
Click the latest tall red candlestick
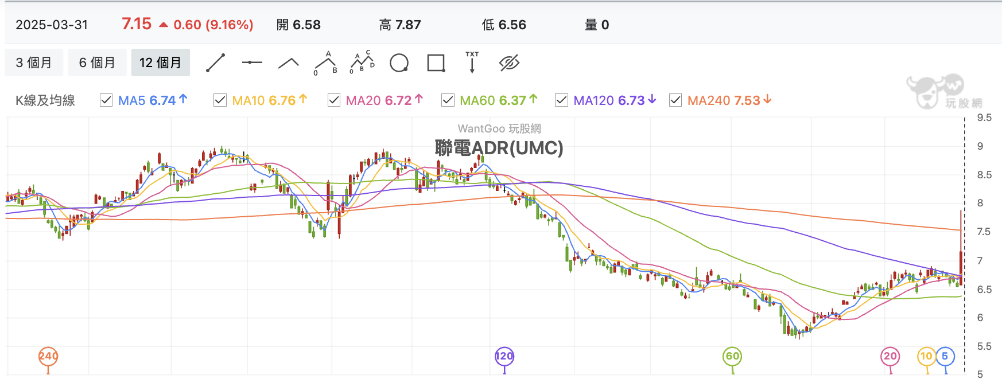[961, 247]
